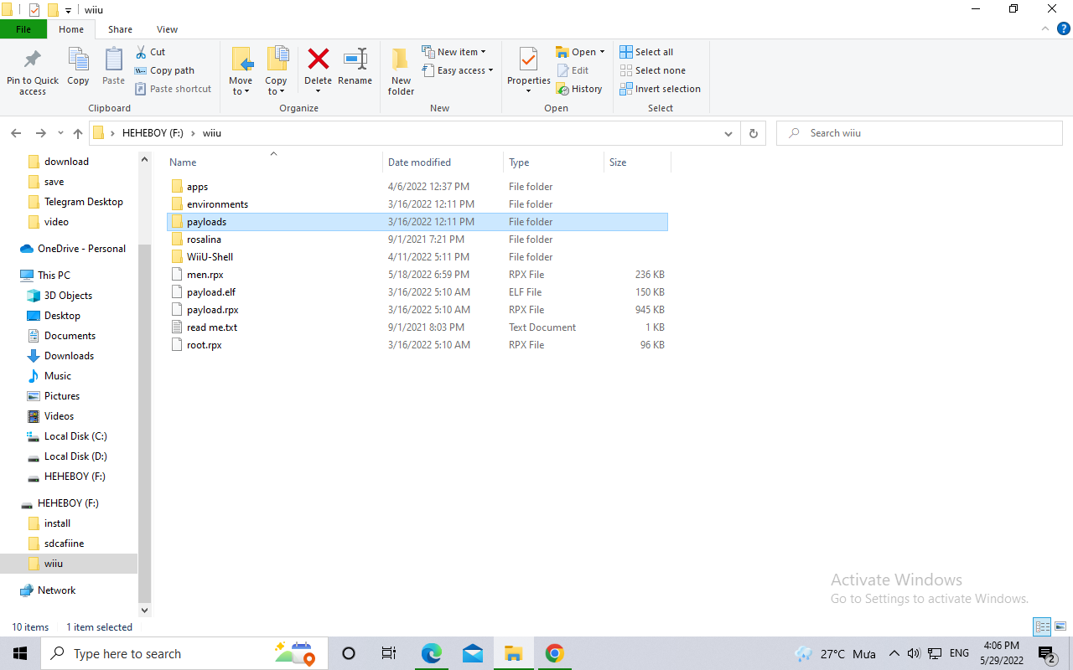The width and height of the screenshot is (1073, 670).
Task: Switch to the View tab
Action: (167, 29)
